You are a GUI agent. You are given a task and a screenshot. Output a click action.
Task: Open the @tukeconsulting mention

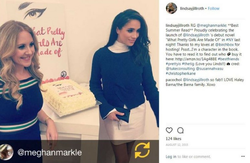click(x=180, y=69)
